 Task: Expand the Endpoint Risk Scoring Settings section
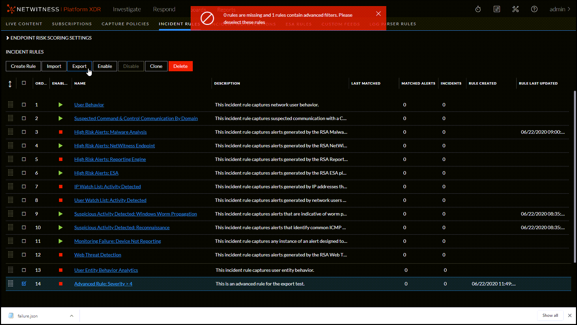[8, 38]
